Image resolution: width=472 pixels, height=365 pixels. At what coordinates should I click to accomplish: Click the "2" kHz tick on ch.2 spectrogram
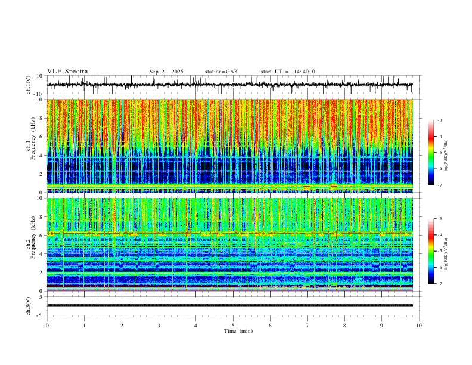pos(41,273)
